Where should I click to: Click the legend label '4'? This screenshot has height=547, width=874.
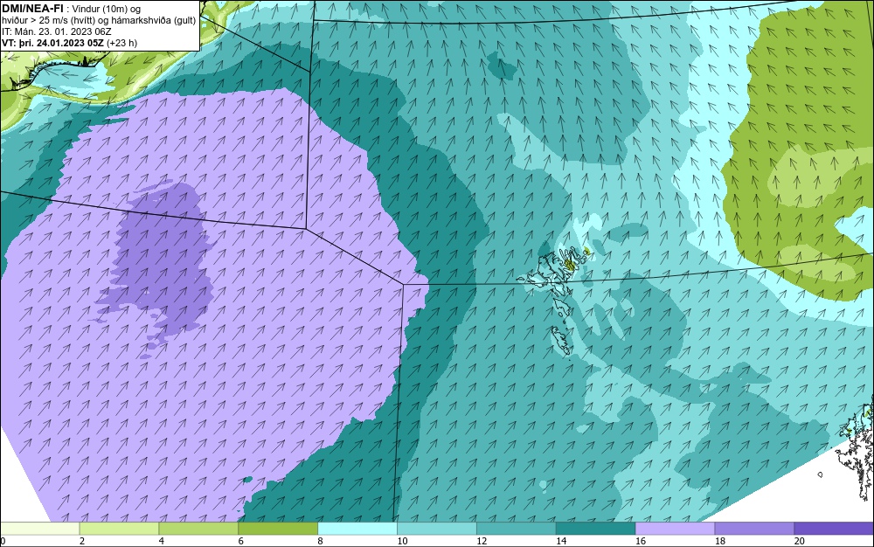(161, 541)
